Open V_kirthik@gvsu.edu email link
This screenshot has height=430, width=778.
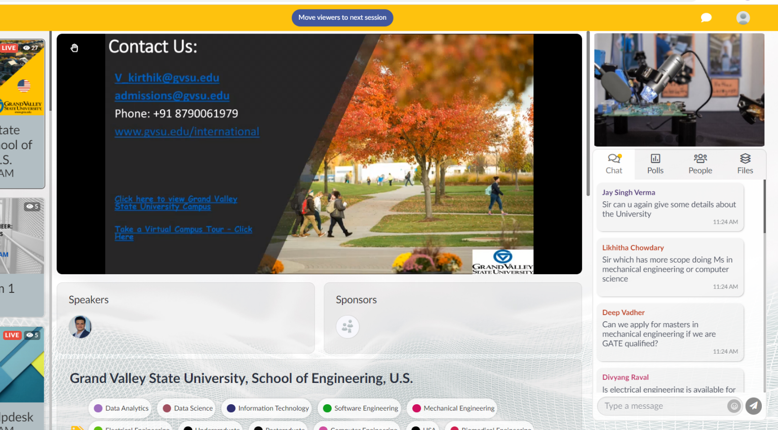(167, 77)
